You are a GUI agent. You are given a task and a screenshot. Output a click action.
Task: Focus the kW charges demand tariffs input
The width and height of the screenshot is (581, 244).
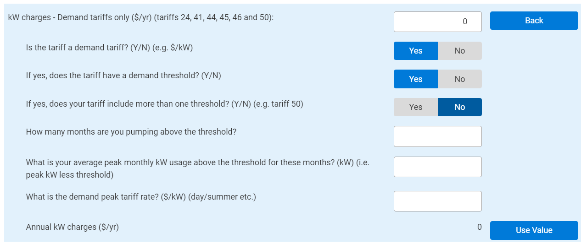437,22
